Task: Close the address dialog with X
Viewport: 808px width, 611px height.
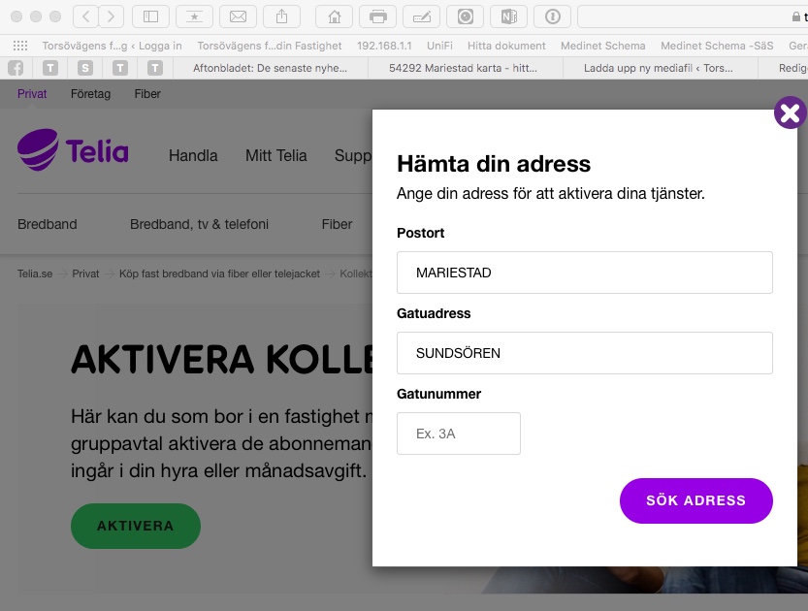Action: [x=790, y=113]
